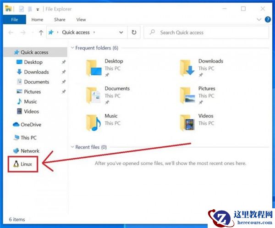Open the Quick Access Toolbar customize dropdown

38,9
